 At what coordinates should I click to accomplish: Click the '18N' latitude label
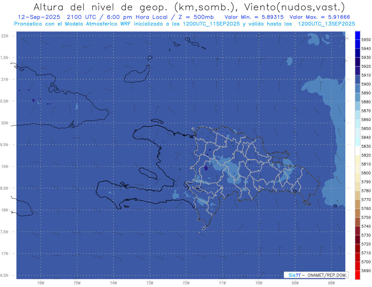5,210
